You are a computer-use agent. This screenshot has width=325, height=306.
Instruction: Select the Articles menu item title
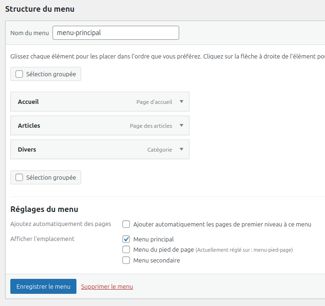(x=29, y=125)
